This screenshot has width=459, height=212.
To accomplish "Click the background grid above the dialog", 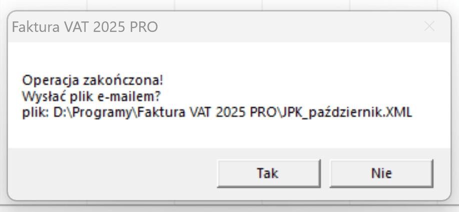I will click(x=229, y=4).
